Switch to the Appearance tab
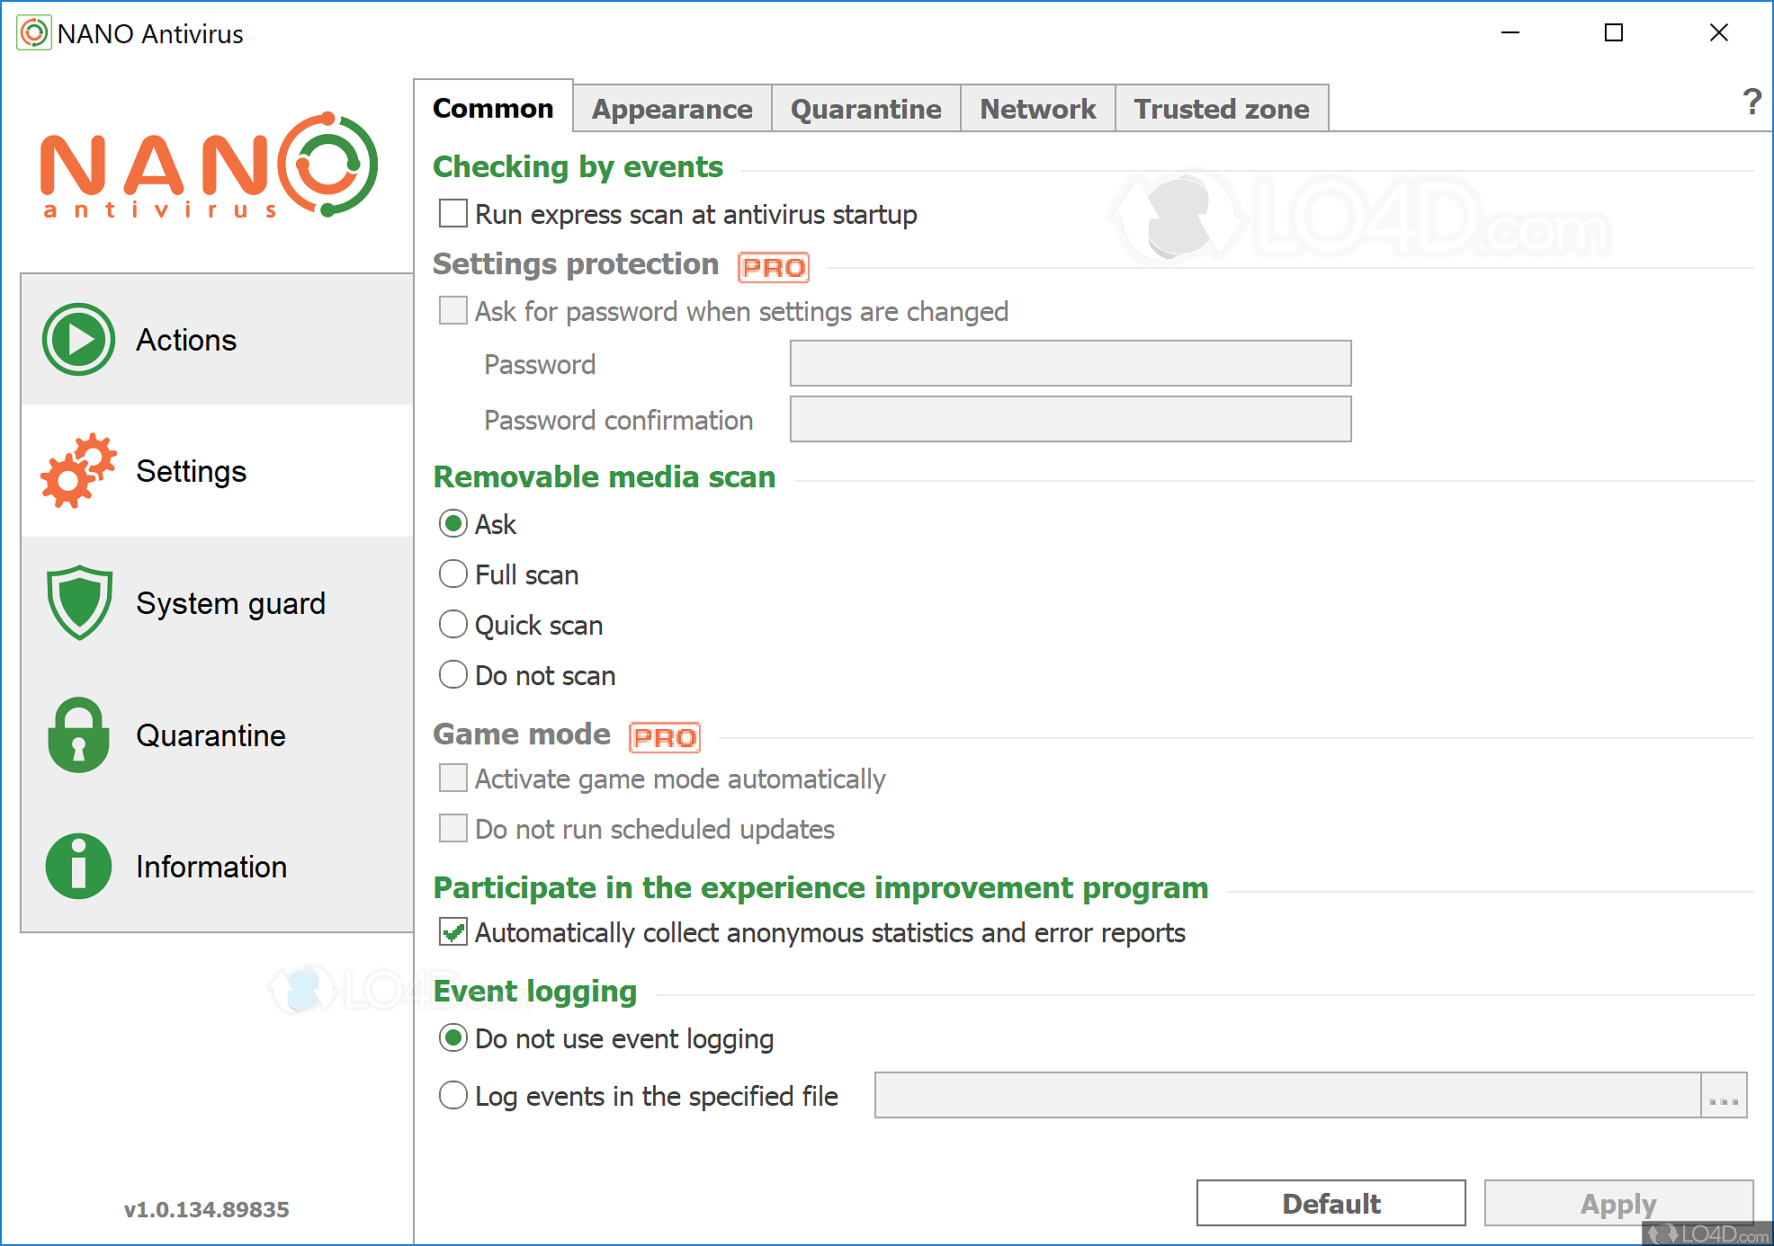 point(672,109)
